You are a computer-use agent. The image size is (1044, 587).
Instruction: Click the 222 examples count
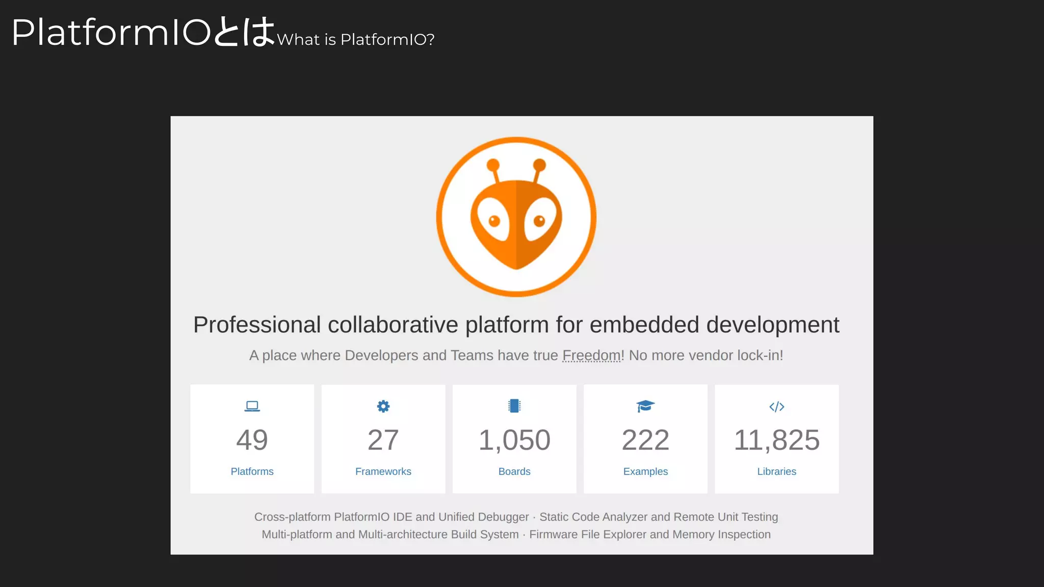click(645, 440)
